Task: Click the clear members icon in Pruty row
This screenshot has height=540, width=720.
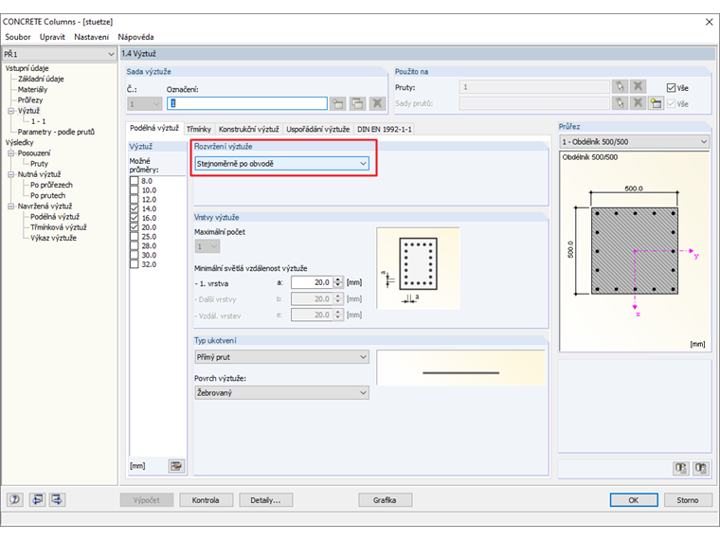Action: click(638, 86)
